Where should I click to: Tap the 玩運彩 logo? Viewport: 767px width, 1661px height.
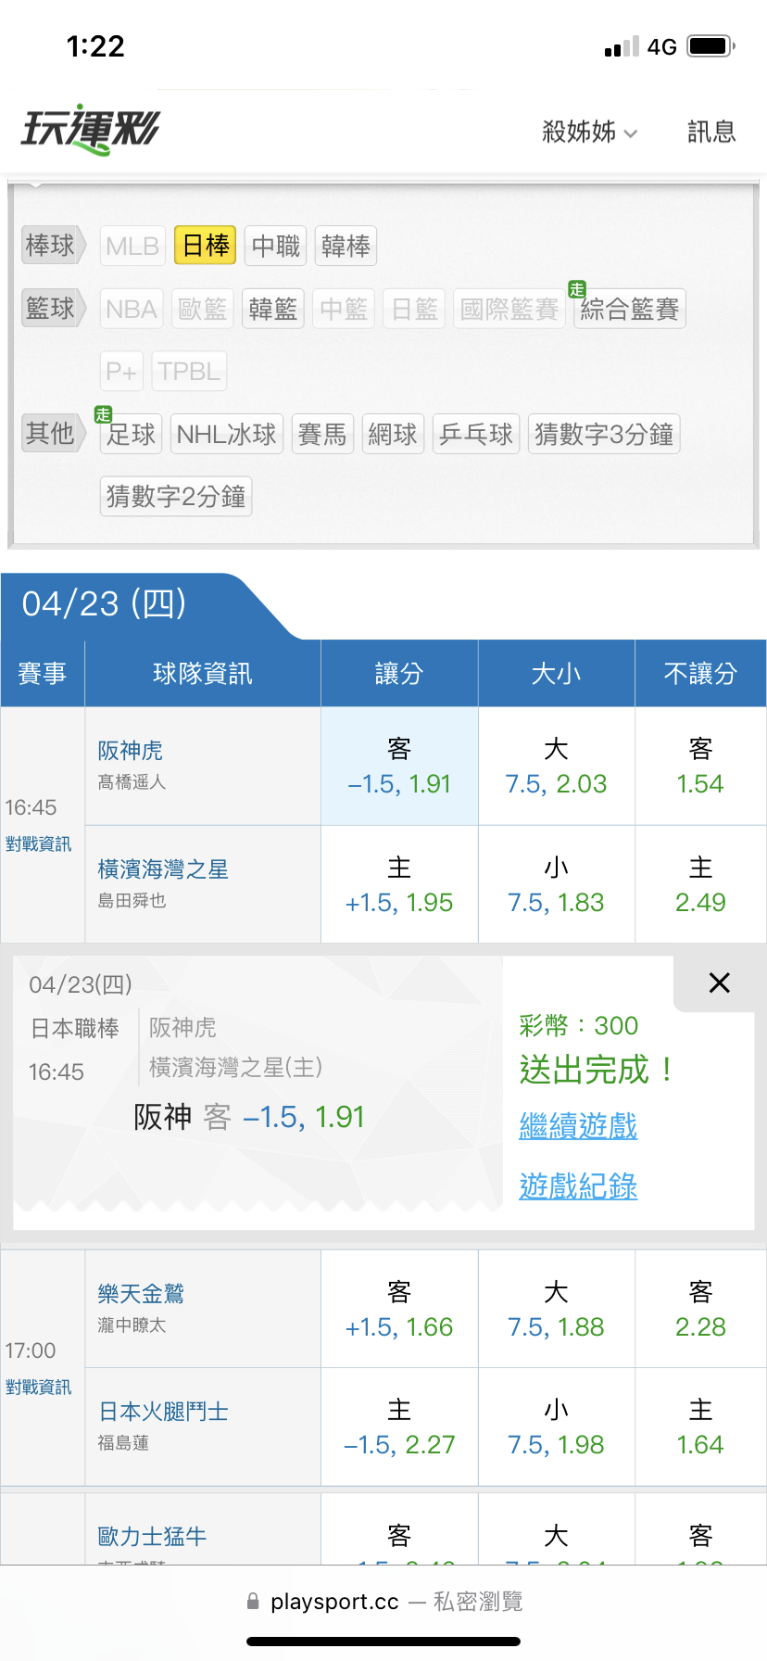[x=91, y=130]
